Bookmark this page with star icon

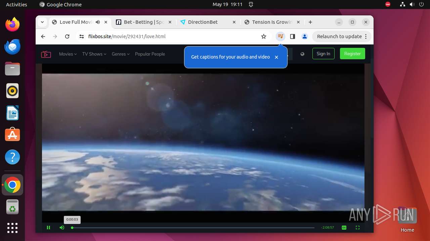click(x=264, y=36)
